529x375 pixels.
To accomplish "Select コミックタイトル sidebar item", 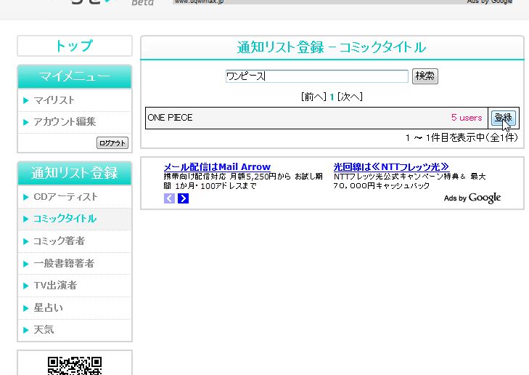I will (65, 219).
